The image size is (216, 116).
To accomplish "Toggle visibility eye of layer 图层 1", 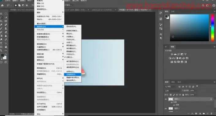I will (x=166, y=109).
